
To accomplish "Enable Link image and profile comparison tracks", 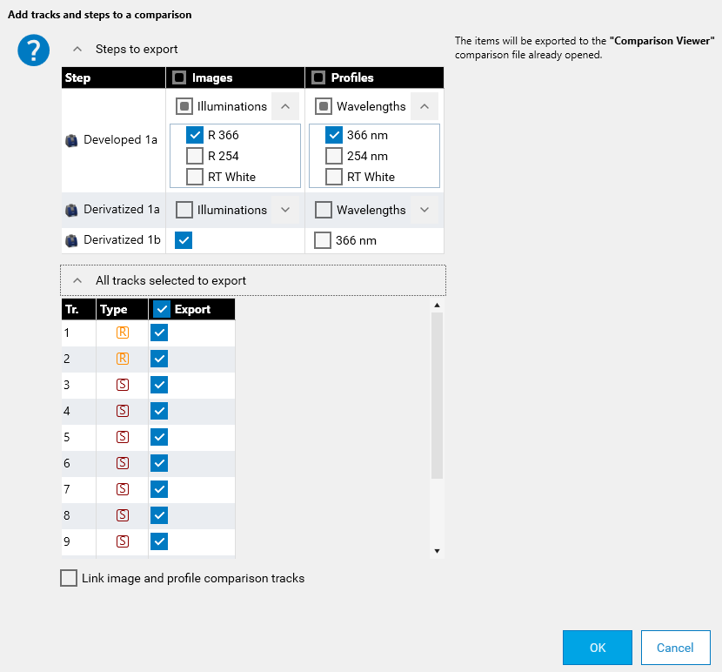I will (x=69, y=578).
